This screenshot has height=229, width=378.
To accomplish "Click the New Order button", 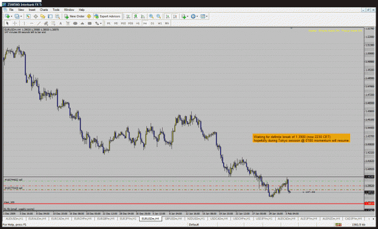I will [74, 16].
